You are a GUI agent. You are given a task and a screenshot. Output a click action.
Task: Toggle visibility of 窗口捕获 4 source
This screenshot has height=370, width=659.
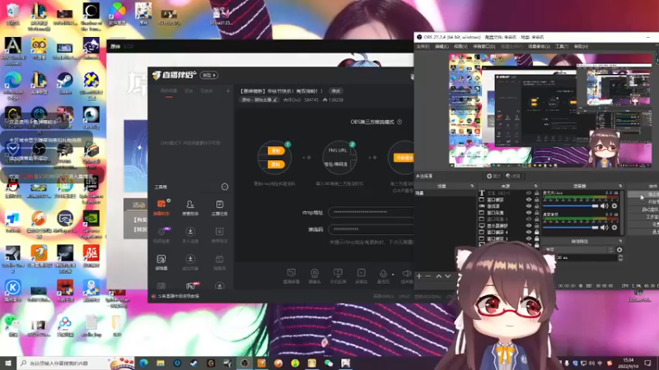tap(529, 232)
